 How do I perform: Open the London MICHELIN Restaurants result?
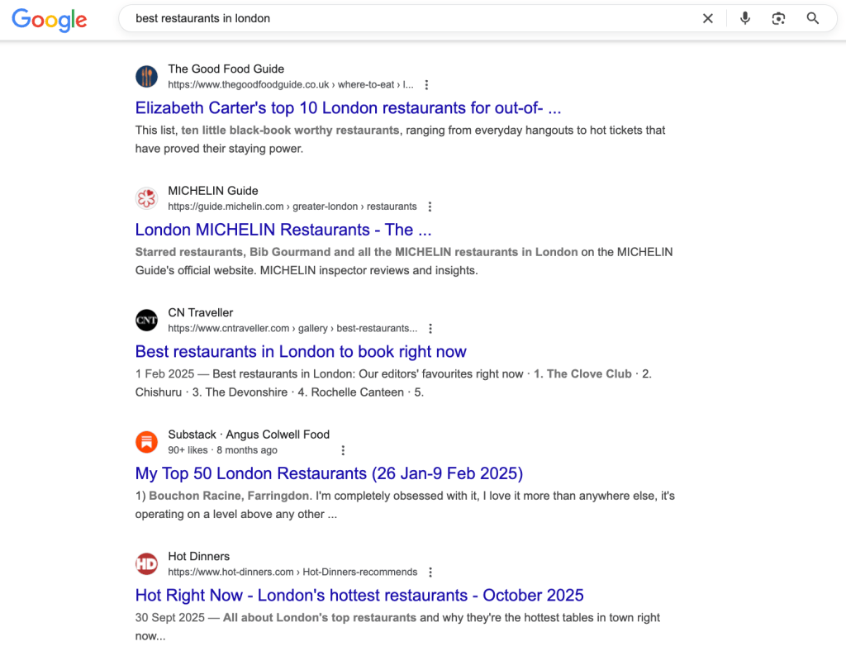point(283,230)
